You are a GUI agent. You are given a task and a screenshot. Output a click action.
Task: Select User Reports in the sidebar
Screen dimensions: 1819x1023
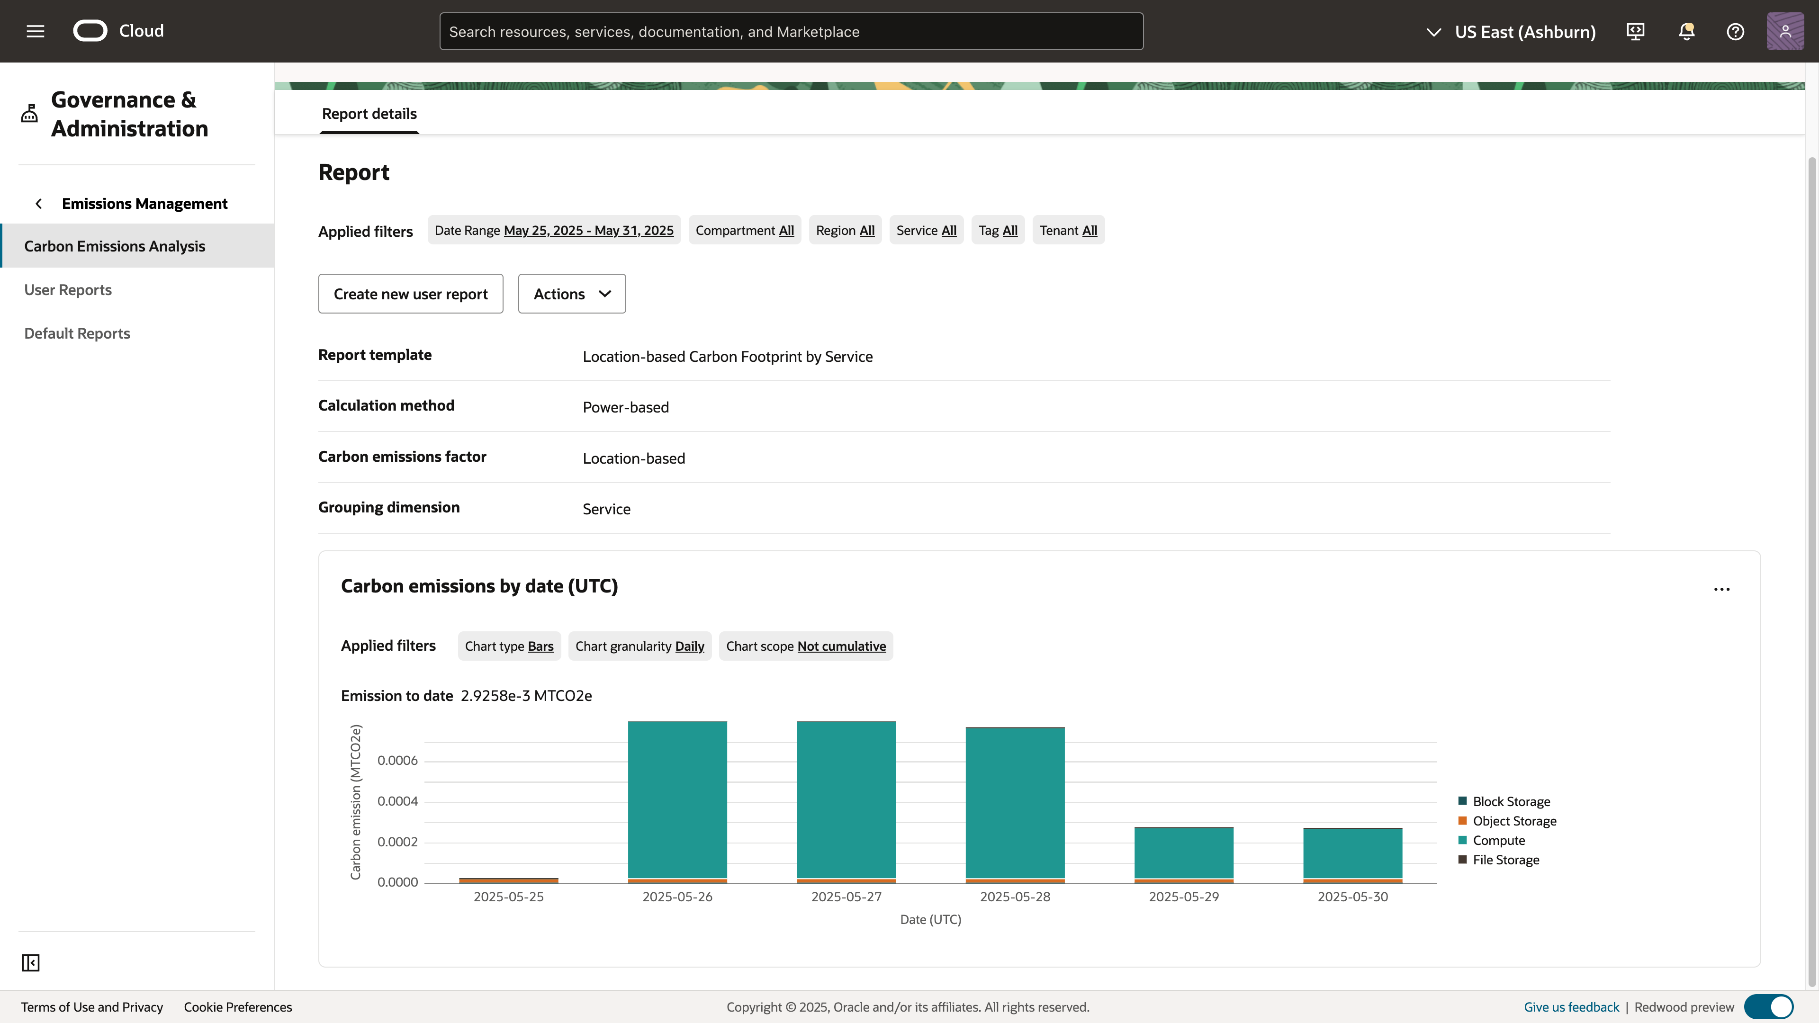[x=68, y=289]
